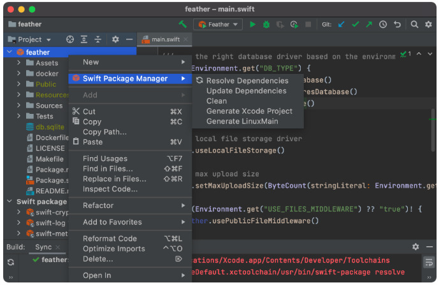Choose Paste in context menu
This screenshot has height=285, width=441.
click(x=130, y=142)
